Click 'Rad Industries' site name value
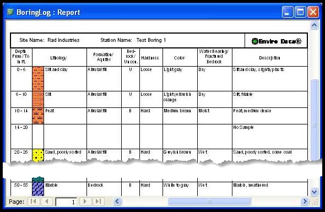Image resolution: width=325 pixels, height=212 pixels. point(63,40)
